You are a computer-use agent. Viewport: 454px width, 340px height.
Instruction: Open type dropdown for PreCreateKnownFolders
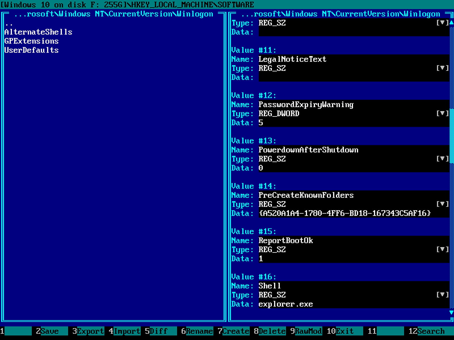point(442,204)
